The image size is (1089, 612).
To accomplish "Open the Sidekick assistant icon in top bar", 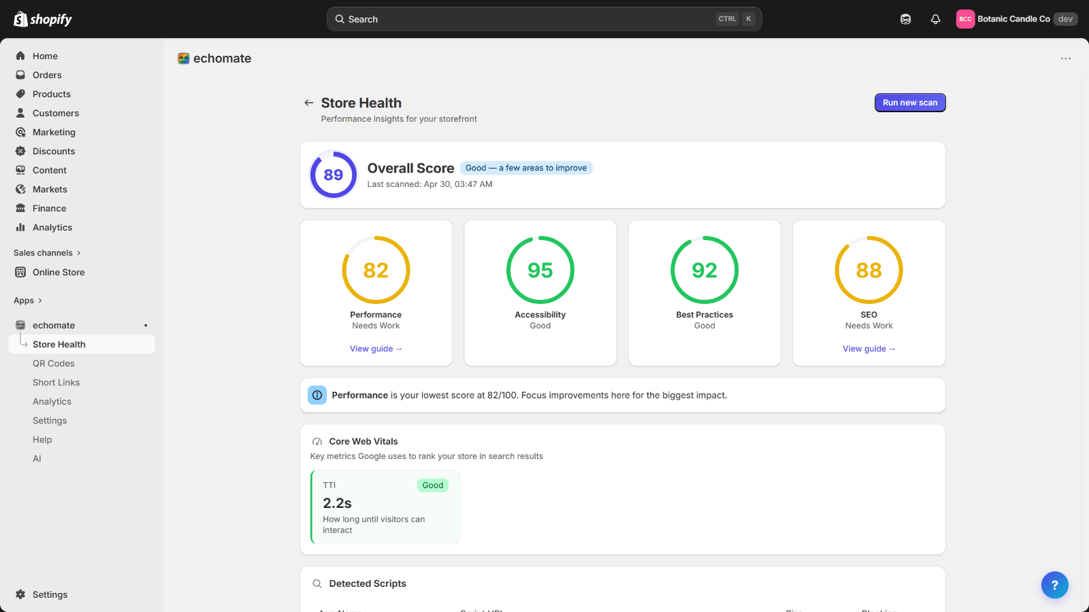I will pos(905,19).
